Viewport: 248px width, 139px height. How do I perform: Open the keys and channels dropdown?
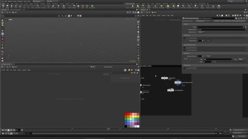[239, 130]
